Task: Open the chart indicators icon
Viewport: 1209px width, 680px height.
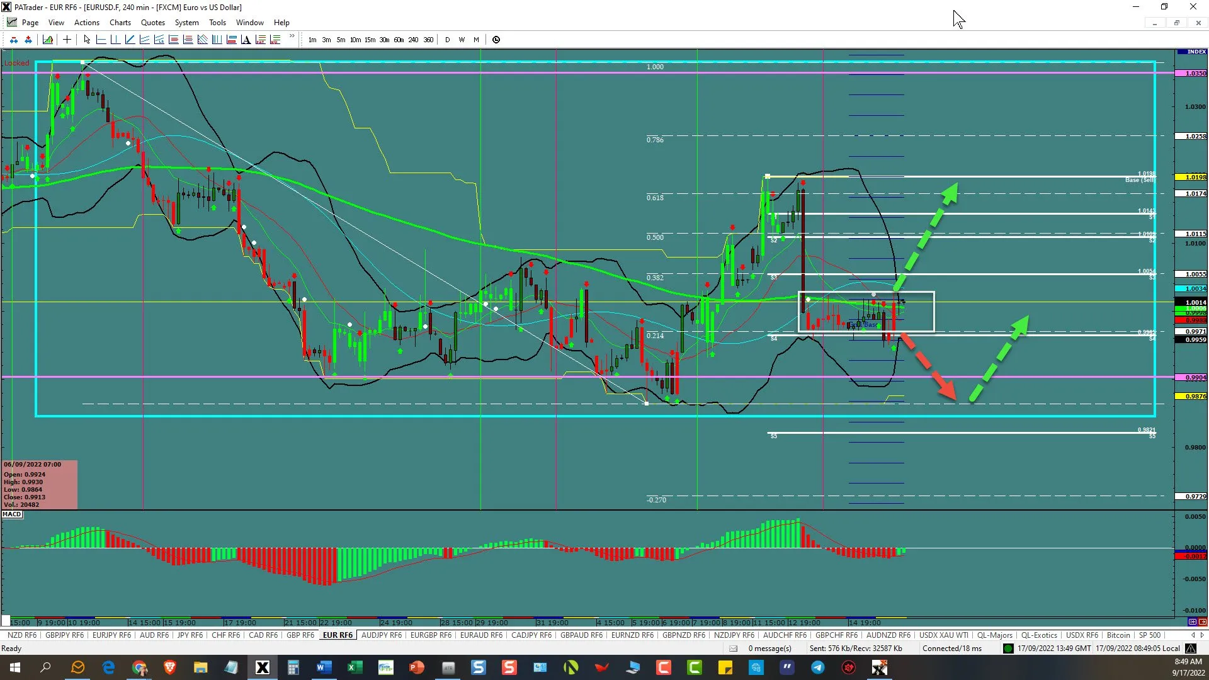Action: [48, 40]
